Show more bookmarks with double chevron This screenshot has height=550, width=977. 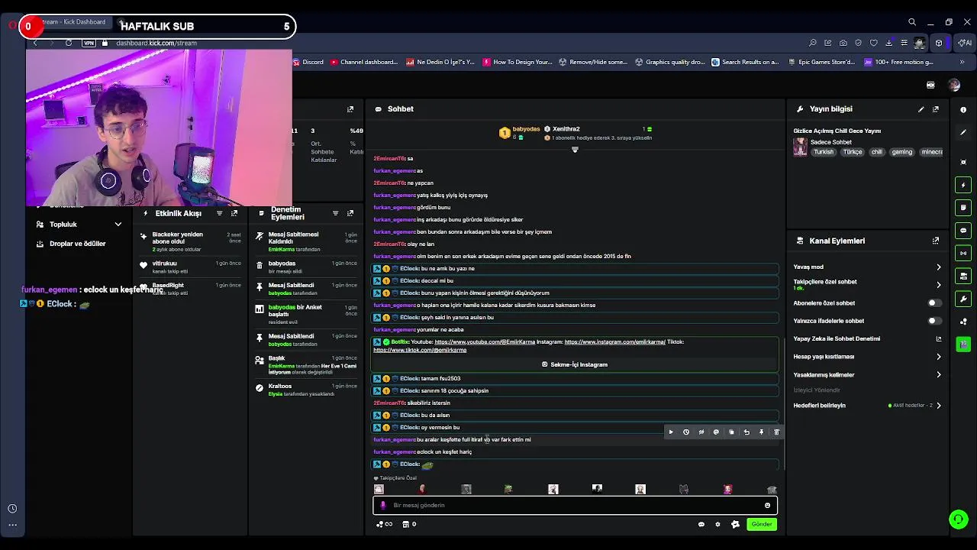pos(962,62)
